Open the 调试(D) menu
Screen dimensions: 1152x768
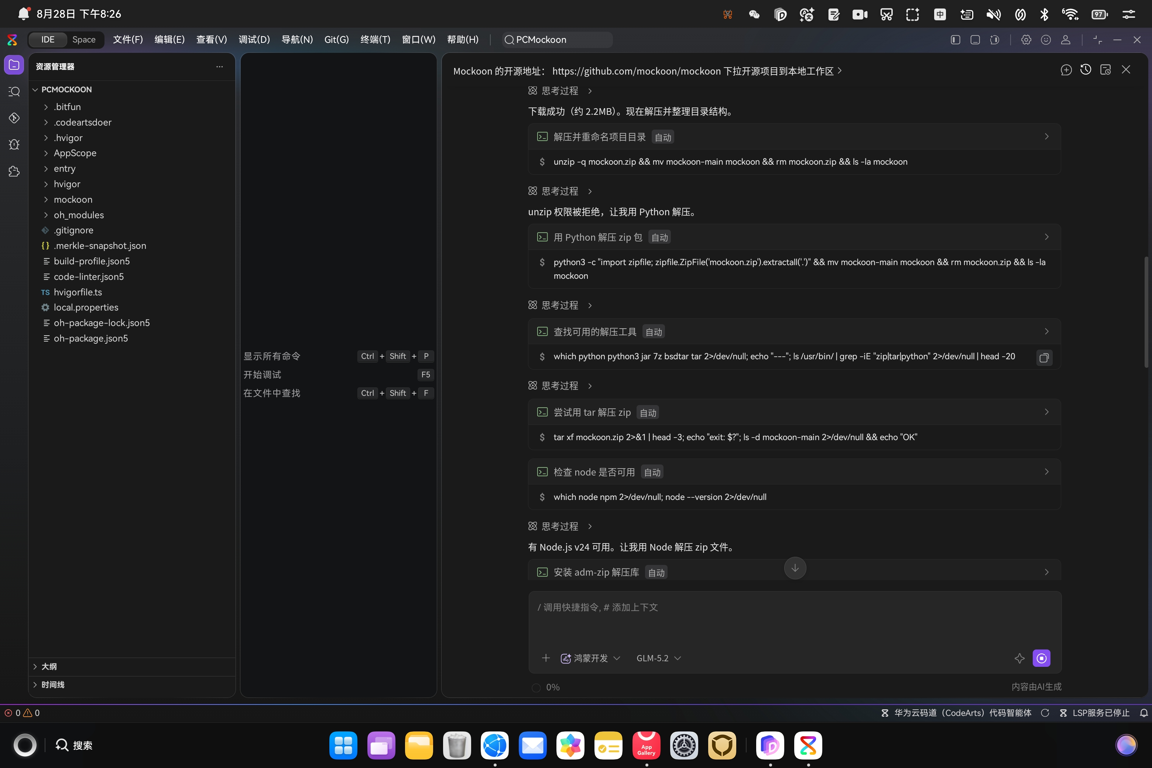(254, 40)
